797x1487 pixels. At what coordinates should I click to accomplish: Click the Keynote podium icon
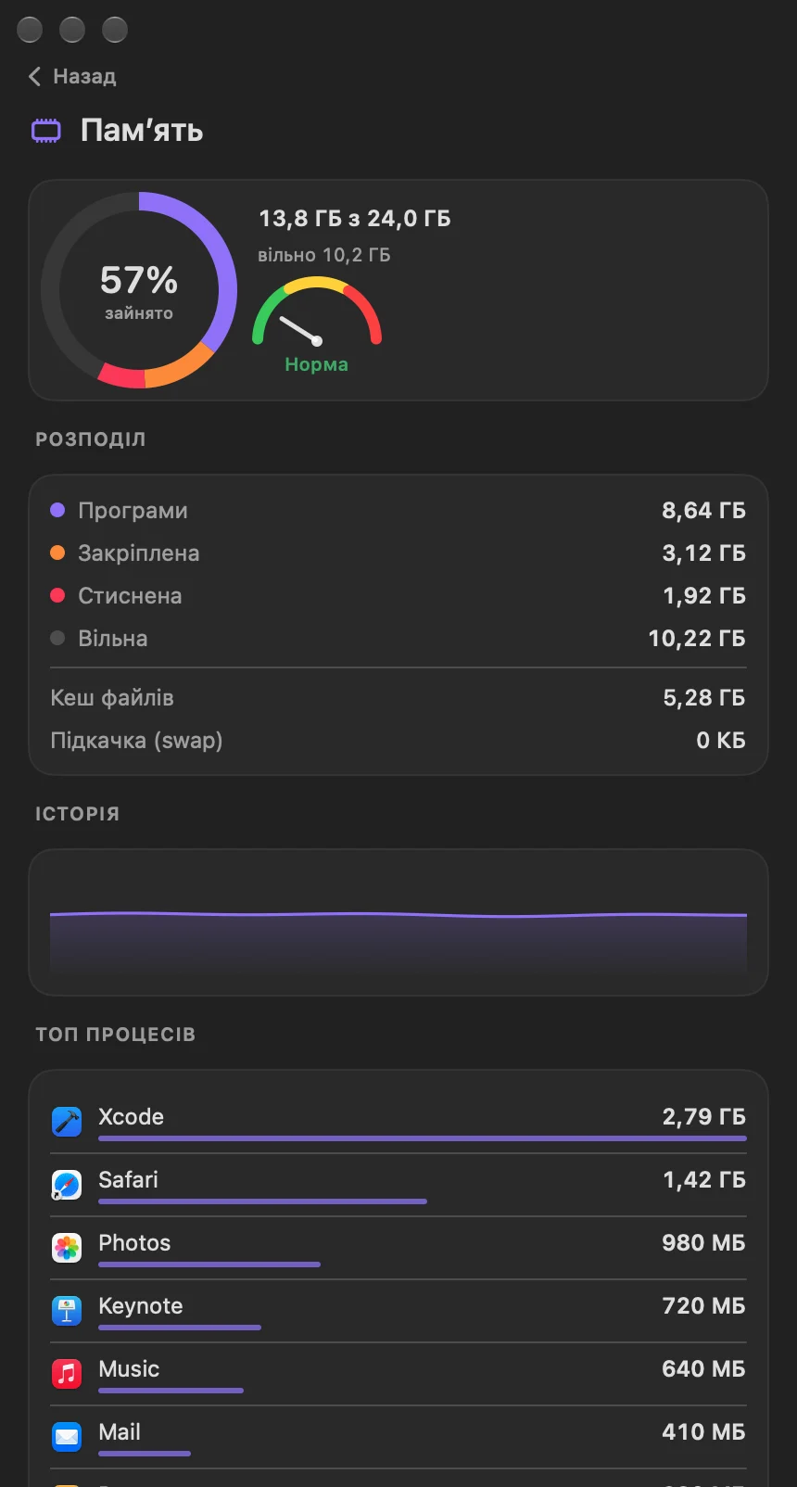click(67, 1311)
